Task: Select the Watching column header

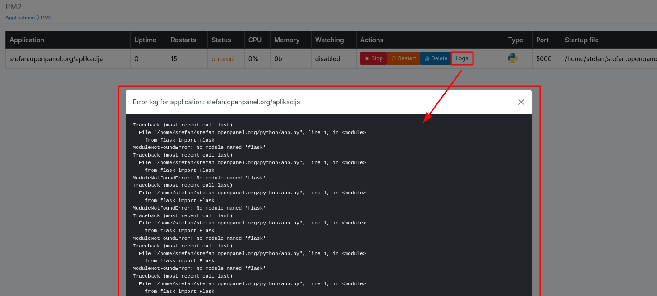Action: [334, 40]
